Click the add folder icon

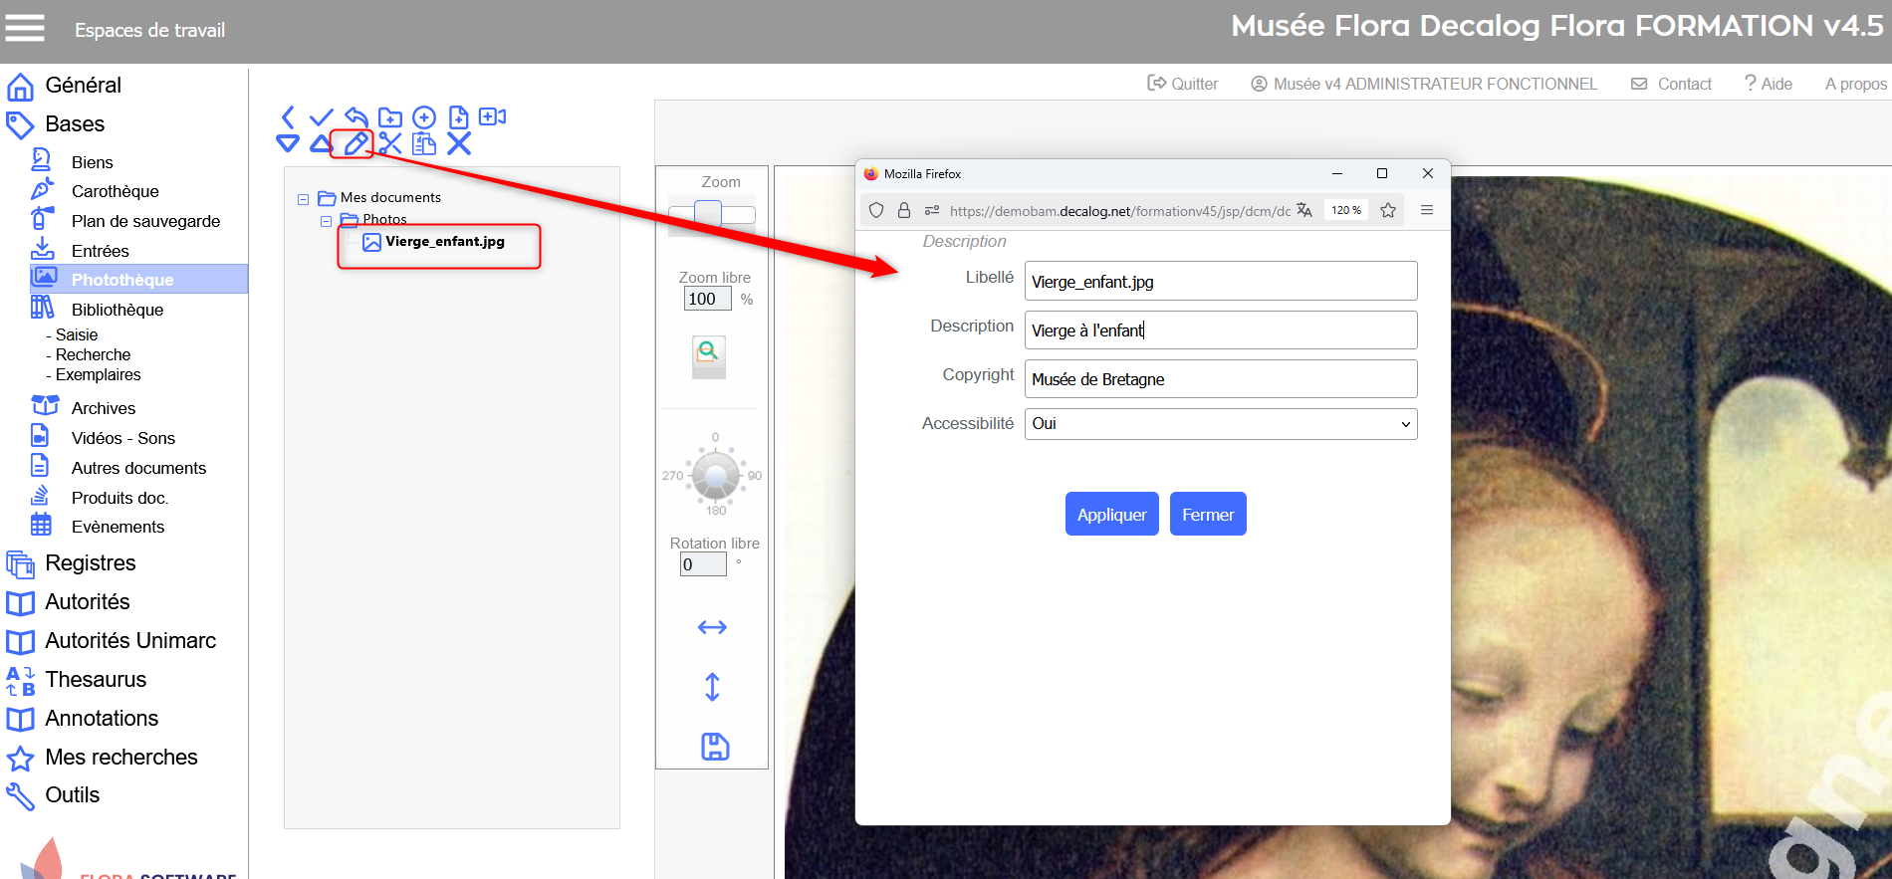(x=390, y=117)
